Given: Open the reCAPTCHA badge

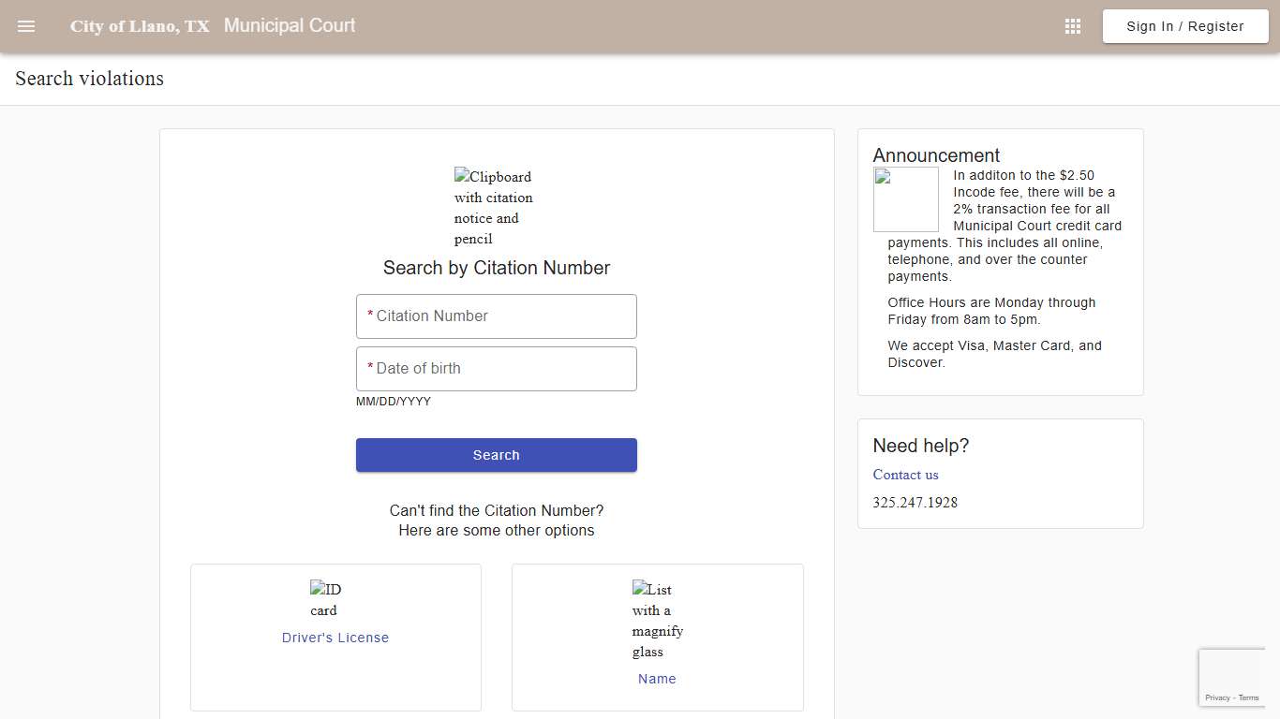Looking at the screenshot, I should (1232, 677).
